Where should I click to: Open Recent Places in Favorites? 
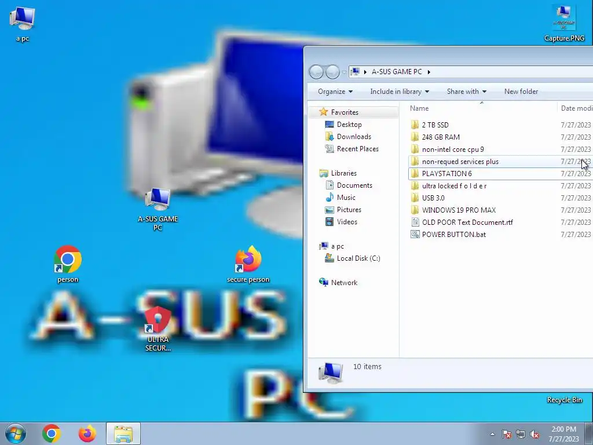coord(357,149)
